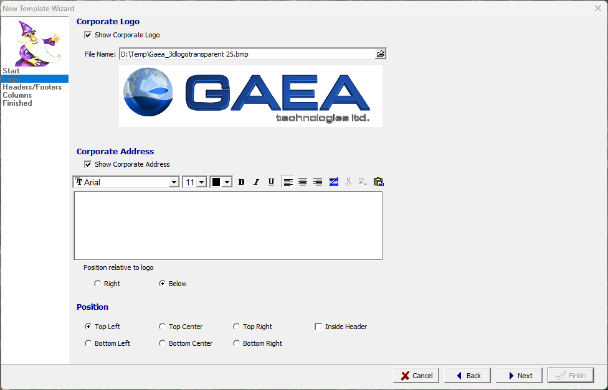Select the Right position relative to logo
Image resolution: width=608 pixels, height=390 pixels.
click(97, 284)
